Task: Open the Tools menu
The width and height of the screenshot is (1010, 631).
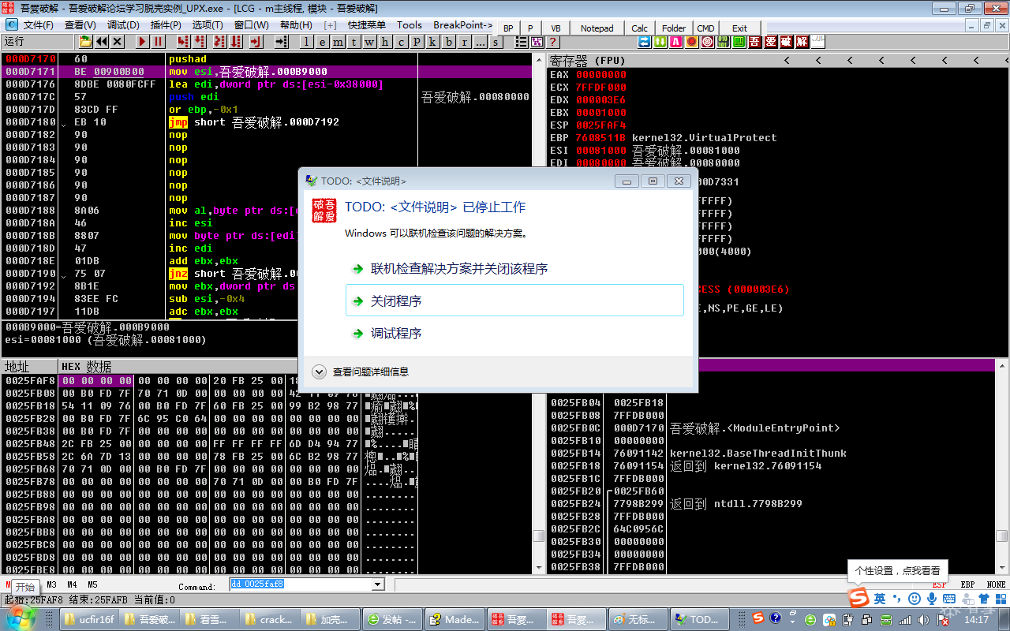Action: tap(410, 25)
